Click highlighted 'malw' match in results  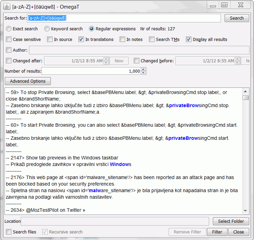[95, 191]
